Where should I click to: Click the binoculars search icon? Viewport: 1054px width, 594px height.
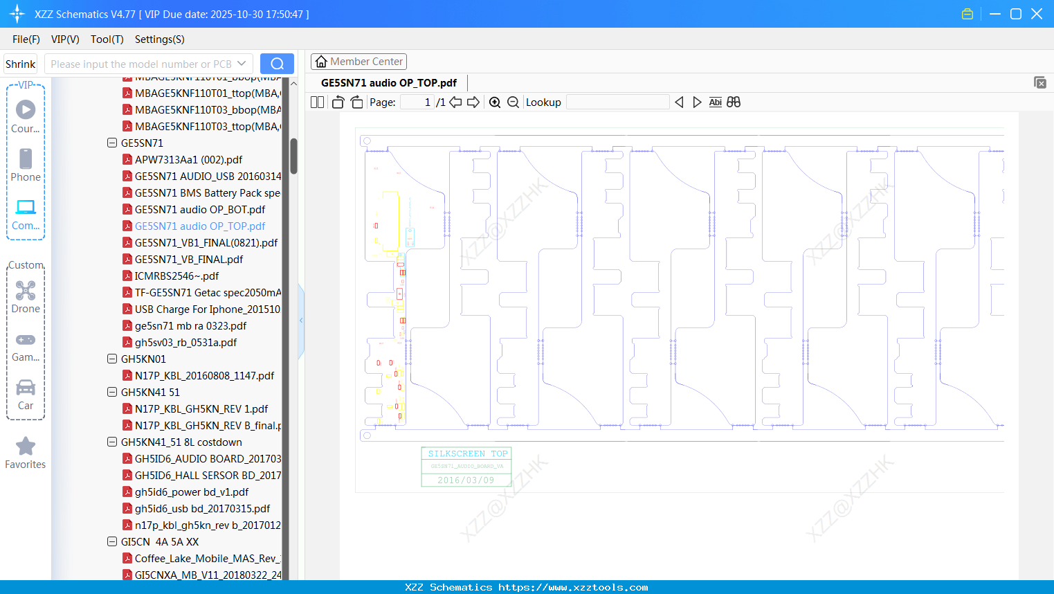tap(734, 102)
